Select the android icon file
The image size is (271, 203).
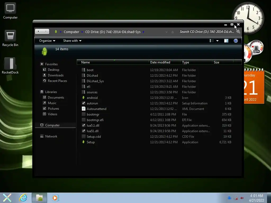[83, 98]
